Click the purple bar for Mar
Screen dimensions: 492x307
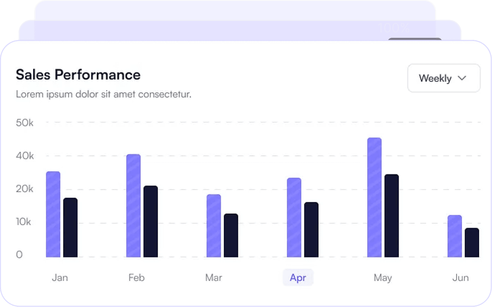tap(214, 226)
